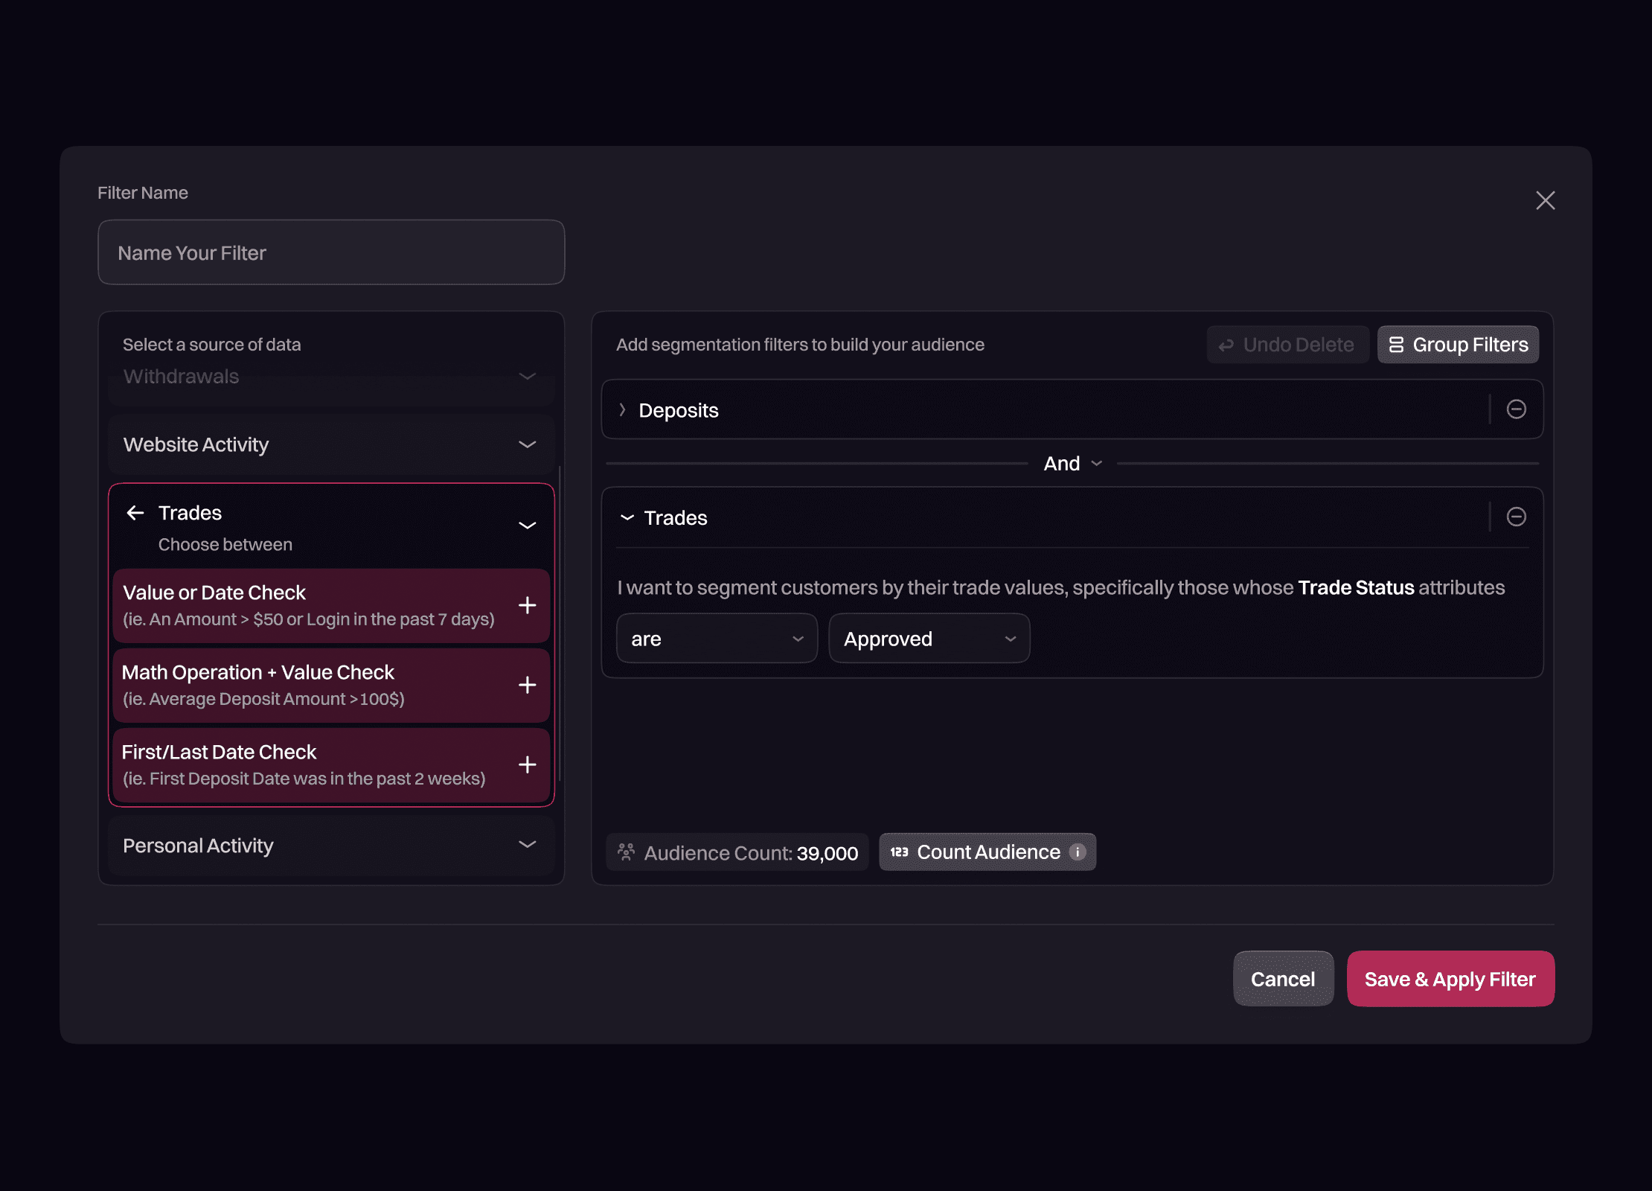Close the filter dialog with X
This screenshot has height=1191, width=1652.
(x=1545, y=200)
